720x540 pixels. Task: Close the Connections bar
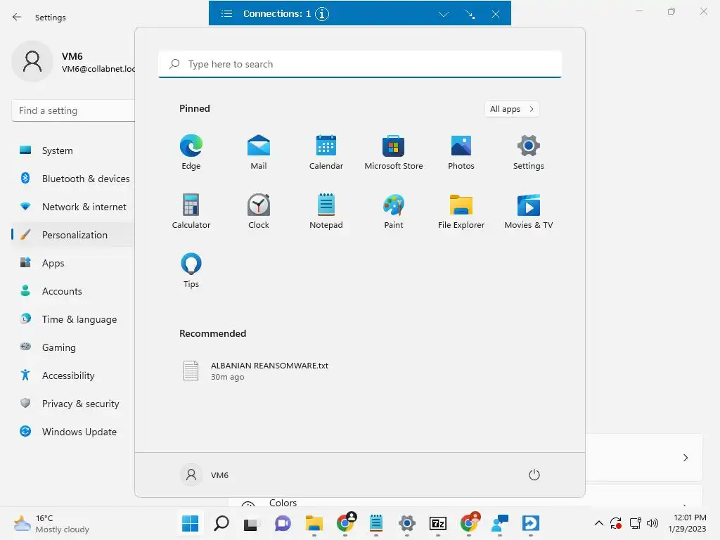click(496, 14)
